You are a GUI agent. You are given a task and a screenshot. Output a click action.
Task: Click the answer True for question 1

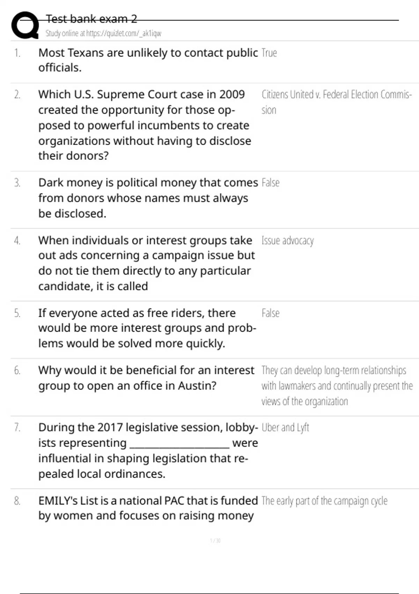(x=269, y=53)
